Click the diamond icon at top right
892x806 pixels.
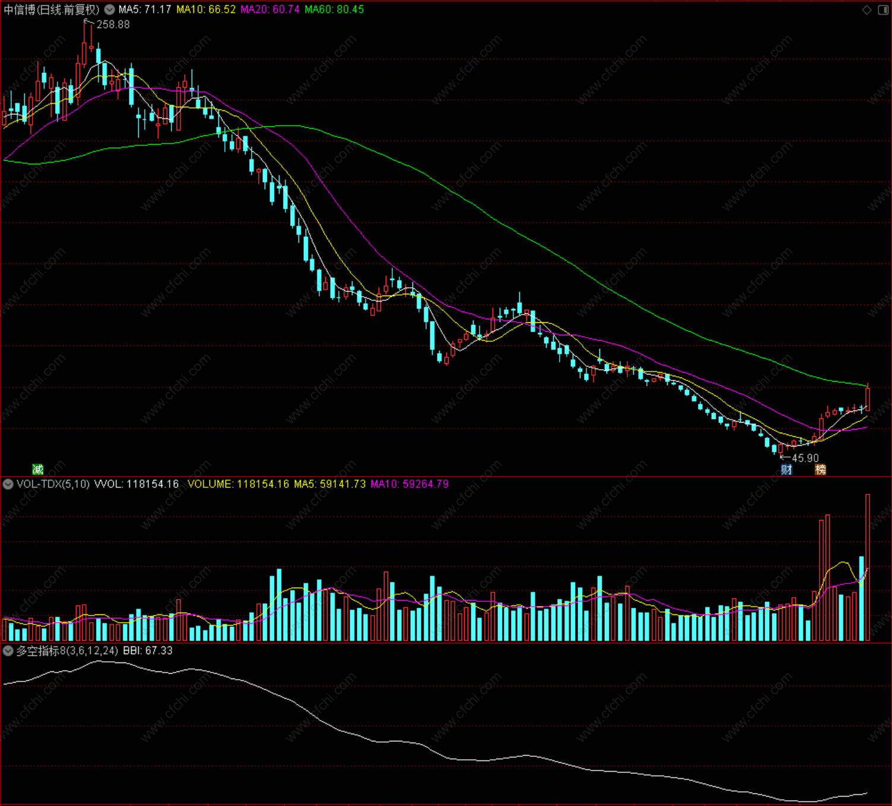pyautogui.click(x=866, y=9)
